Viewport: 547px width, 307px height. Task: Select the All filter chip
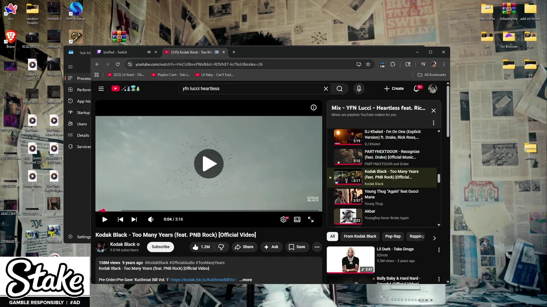pyautogui.click(x=332, y=236)
